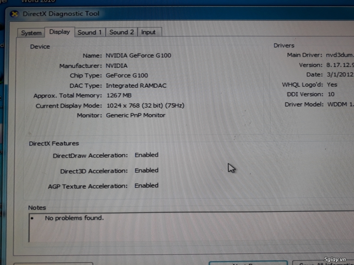Click the AGP Texture Acceleration Enabled status
This screenshot has width=354, height=265.
point(147,186)
